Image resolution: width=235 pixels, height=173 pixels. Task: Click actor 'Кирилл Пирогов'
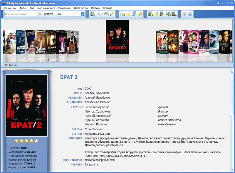point(96,124)
